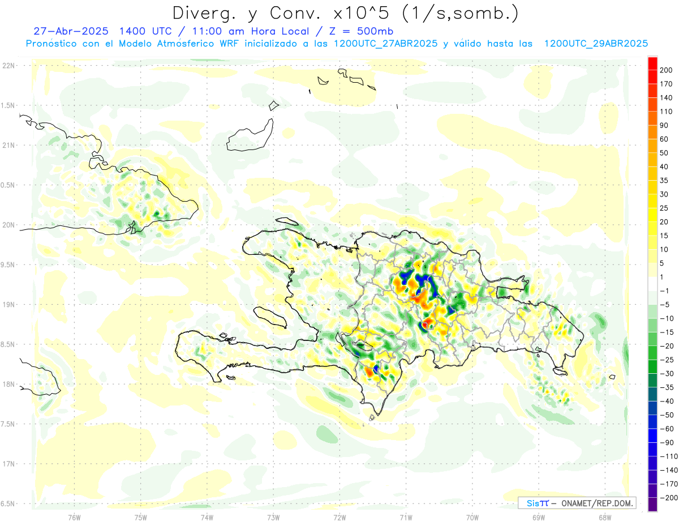Click the "74W" longitude label
Screen dimensions: 679x525
[x=207, y=517]
